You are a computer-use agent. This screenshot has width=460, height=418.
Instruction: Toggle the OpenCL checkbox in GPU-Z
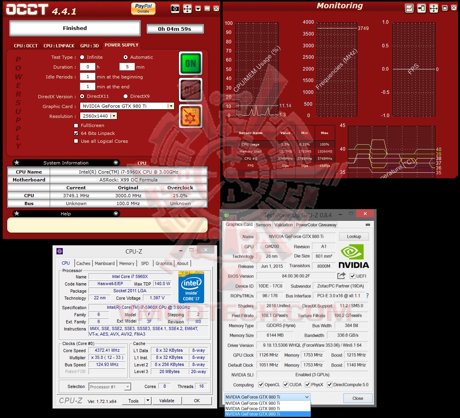(x=261, y=384)
